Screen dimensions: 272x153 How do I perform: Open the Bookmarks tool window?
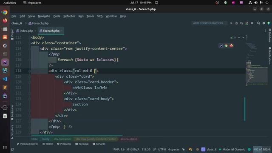tap(12, 113)
